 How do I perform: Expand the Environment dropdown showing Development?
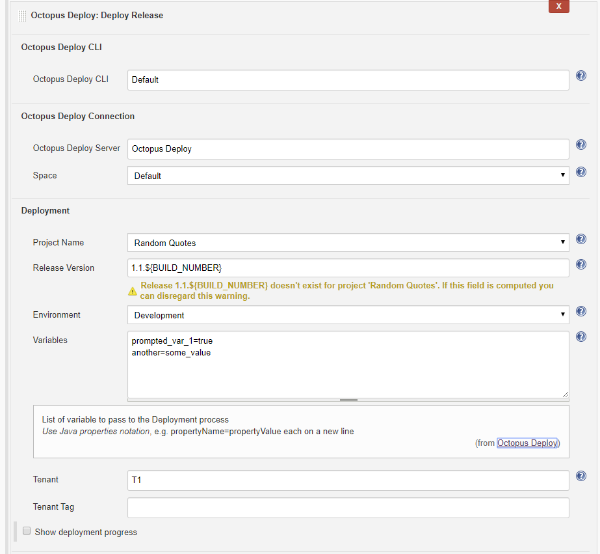(348, 315)
